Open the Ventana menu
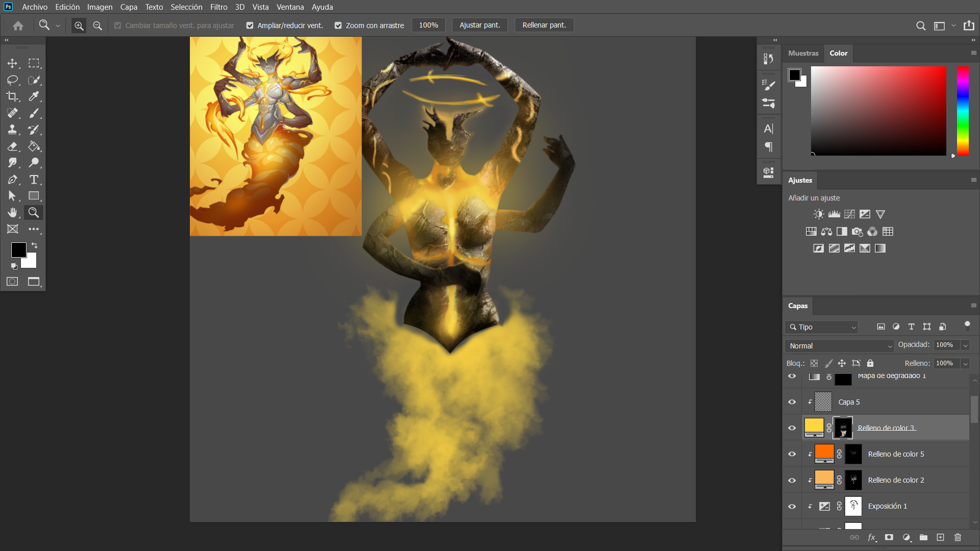The image size is (980, 551). [290, 7]
